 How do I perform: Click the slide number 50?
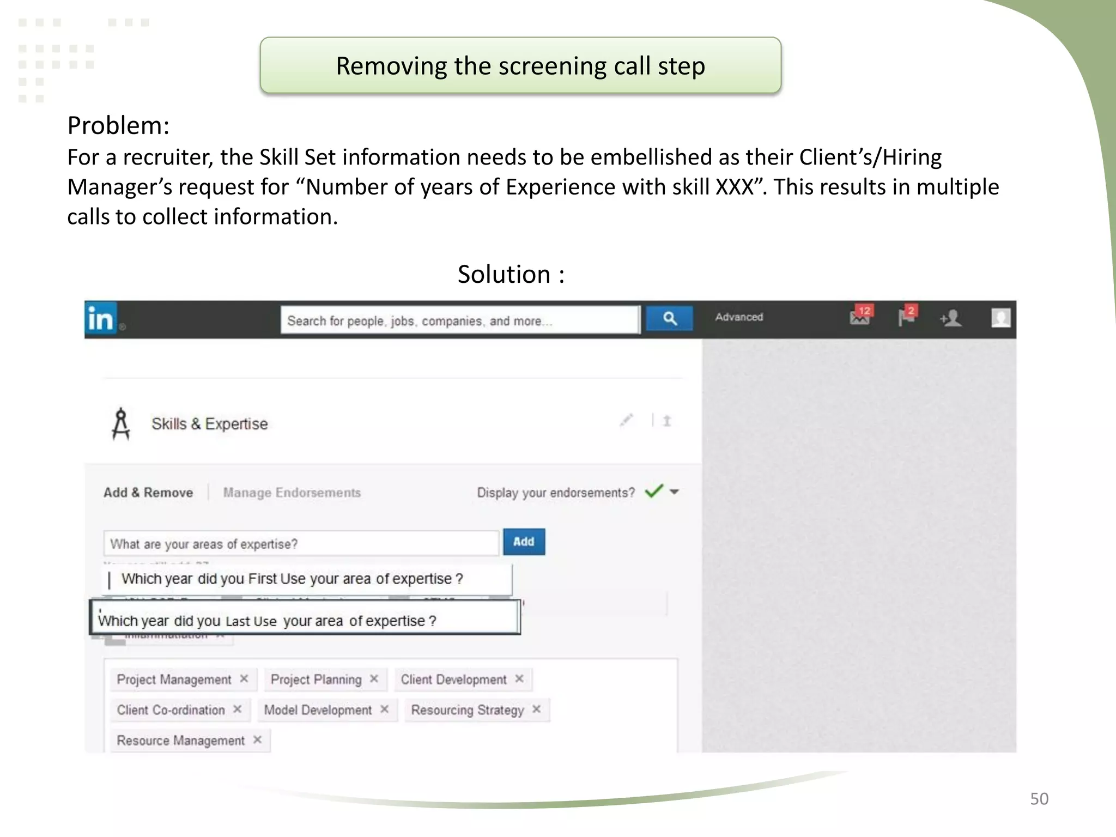pos(1039,799)
